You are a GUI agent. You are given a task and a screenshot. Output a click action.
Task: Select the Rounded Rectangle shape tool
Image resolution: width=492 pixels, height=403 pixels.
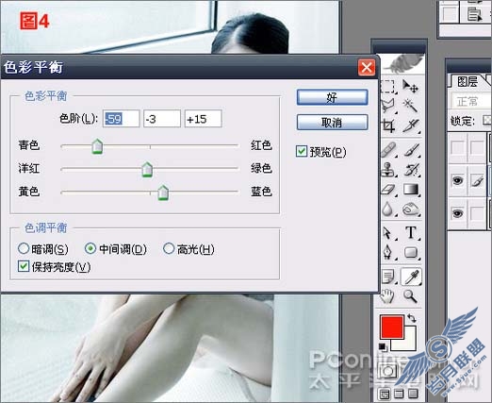point(411,252)
